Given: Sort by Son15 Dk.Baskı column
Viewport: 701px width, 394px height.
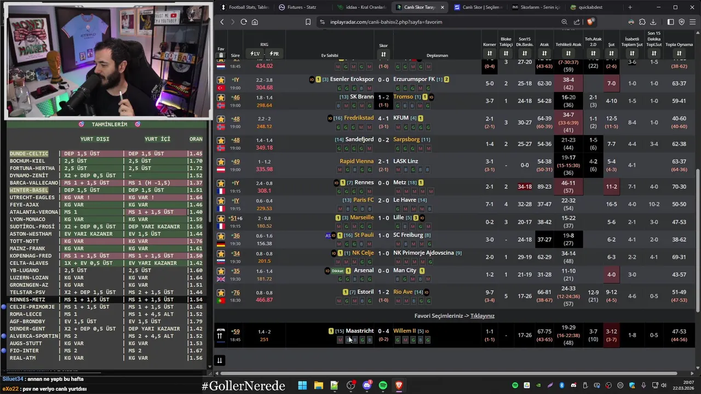Looking at the screenshot, I should pos(525,53).
